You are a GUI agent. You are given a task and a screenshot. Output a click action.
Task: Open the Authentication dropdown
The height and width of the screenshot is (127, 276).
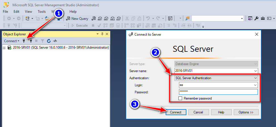[256, 78]
